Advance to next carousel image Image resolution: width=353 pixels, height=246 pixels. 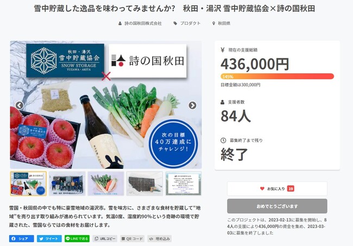(192, 106)
